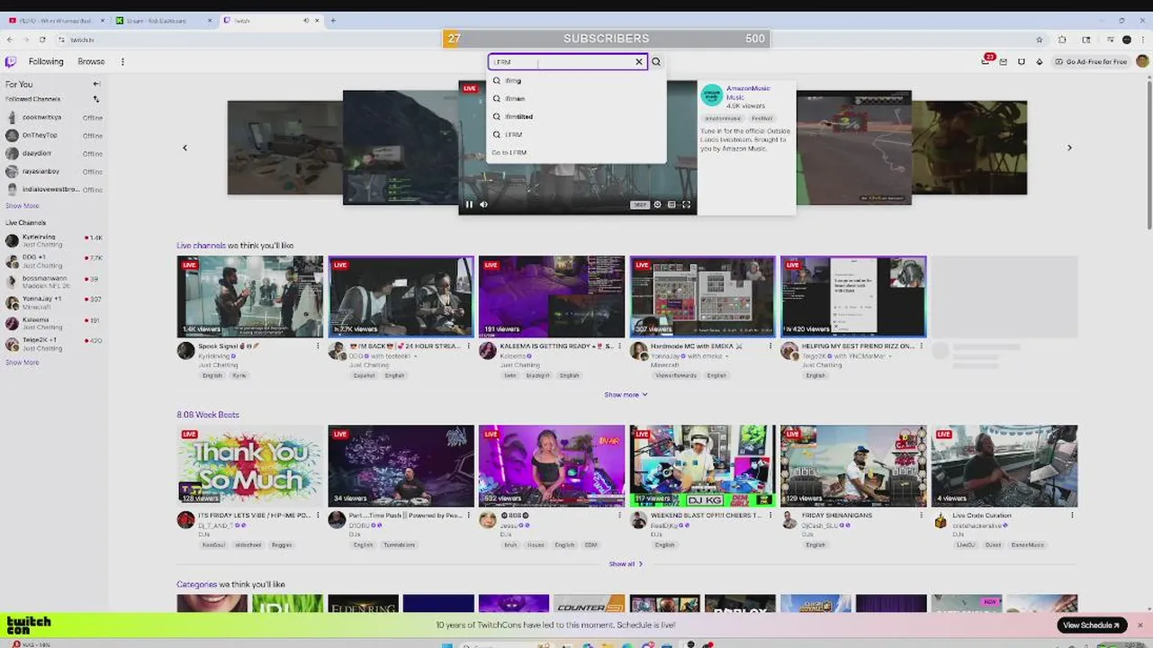This screenshot has height=648, width=1153.
Task: Open the Categories heading link
Action: pyautogui.click(x=196, y=584)
